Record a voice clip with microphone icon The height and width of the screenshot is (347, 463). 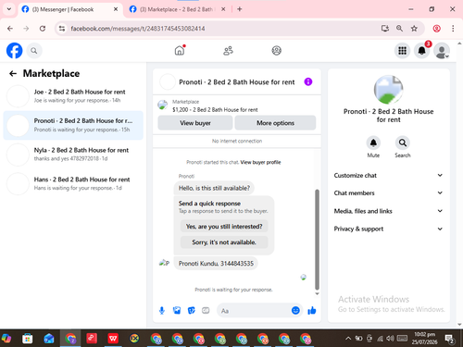[x=162, y=311]
